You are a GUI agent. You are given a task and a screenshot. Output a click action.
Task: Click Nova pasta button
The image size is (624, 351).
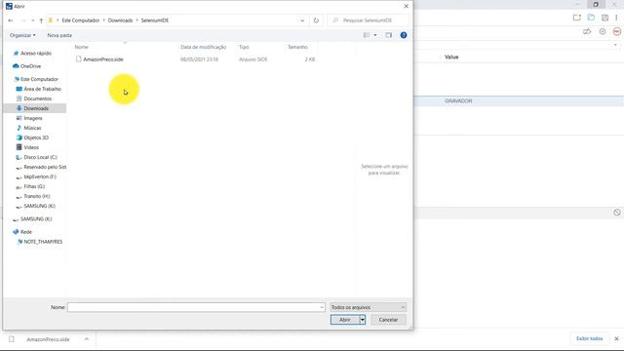click(59, 35)
